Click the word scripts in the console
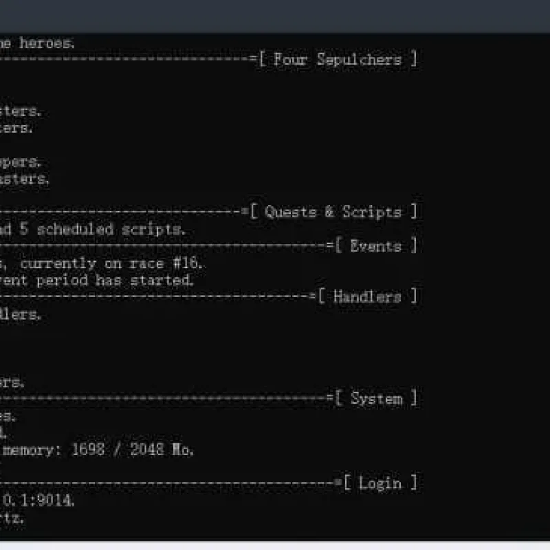Image resolution: width=550 pixels, height=550 pixels. [153, 230]
